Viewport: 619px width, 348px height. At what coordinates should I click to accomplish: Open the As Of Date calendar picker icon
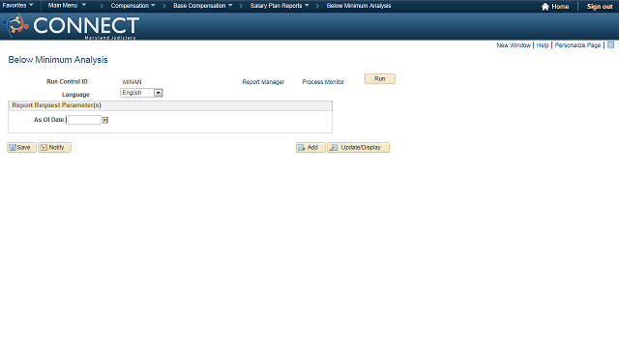click(105, 120)
